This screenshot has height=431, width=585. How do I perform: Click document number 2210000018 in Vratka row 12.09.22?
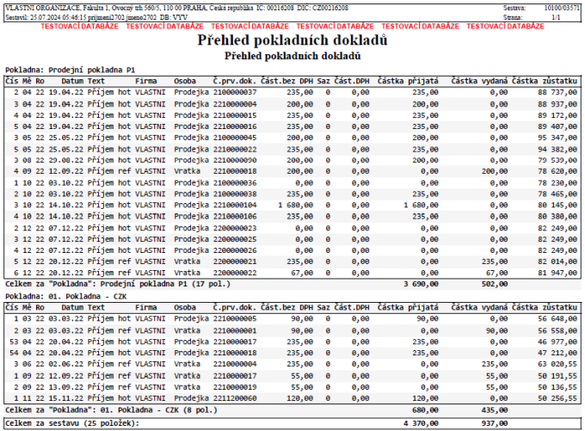click(x=235, y=171)
